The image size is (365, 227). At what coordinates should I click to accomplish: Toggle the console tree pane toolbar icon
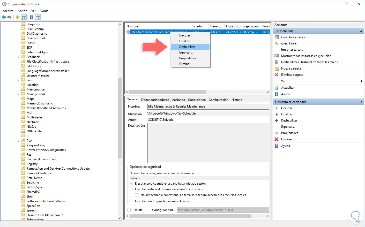click(24, 17)
